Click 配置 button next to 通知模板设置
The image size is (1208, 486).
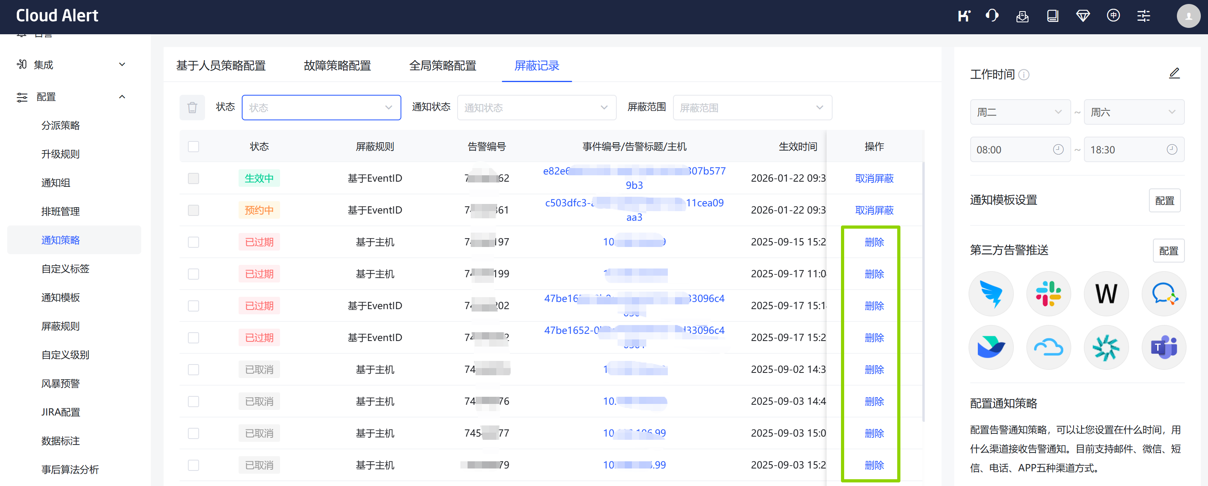pyautogui.click(x=1164, y=200)
